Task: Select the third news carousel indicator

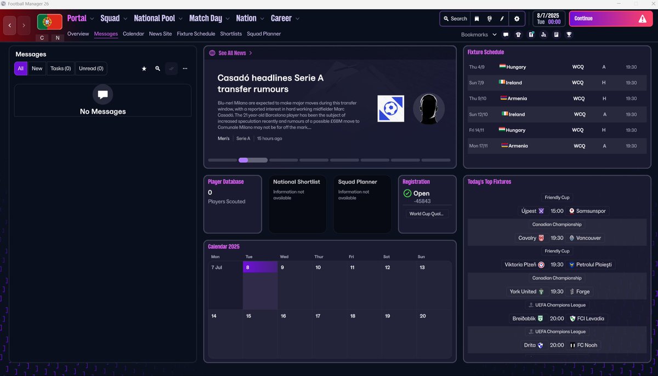Action: [283, 160]
